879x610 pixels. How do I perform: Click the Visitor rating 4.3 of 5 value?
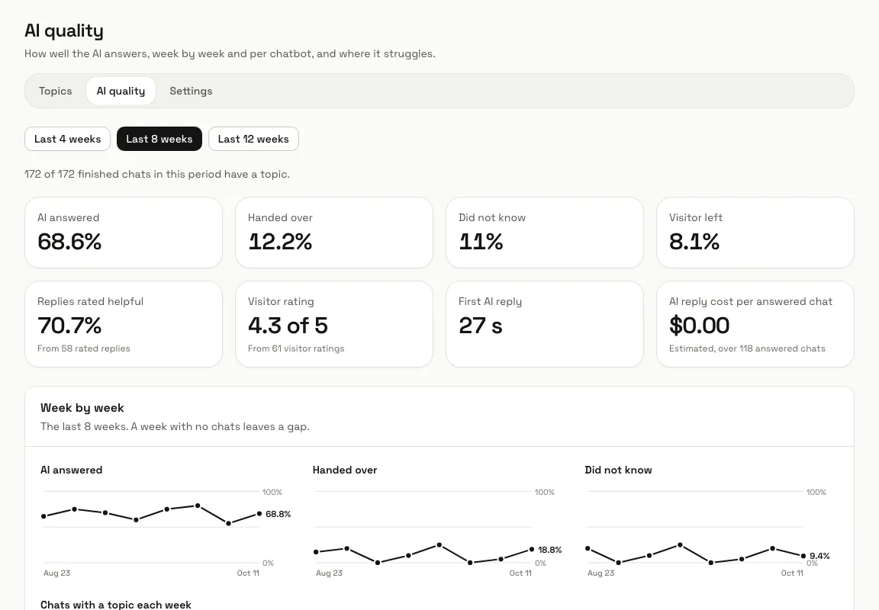point(288,326)
